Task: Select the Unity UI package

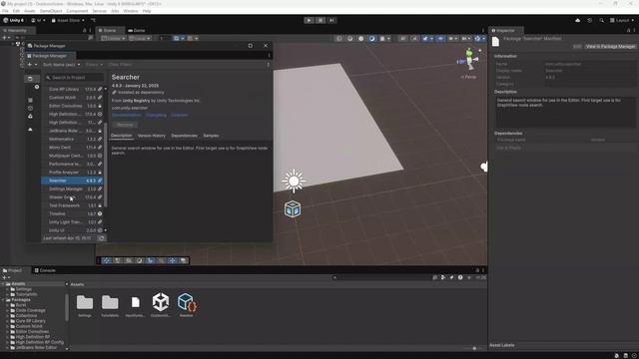Action: point(72,230)
